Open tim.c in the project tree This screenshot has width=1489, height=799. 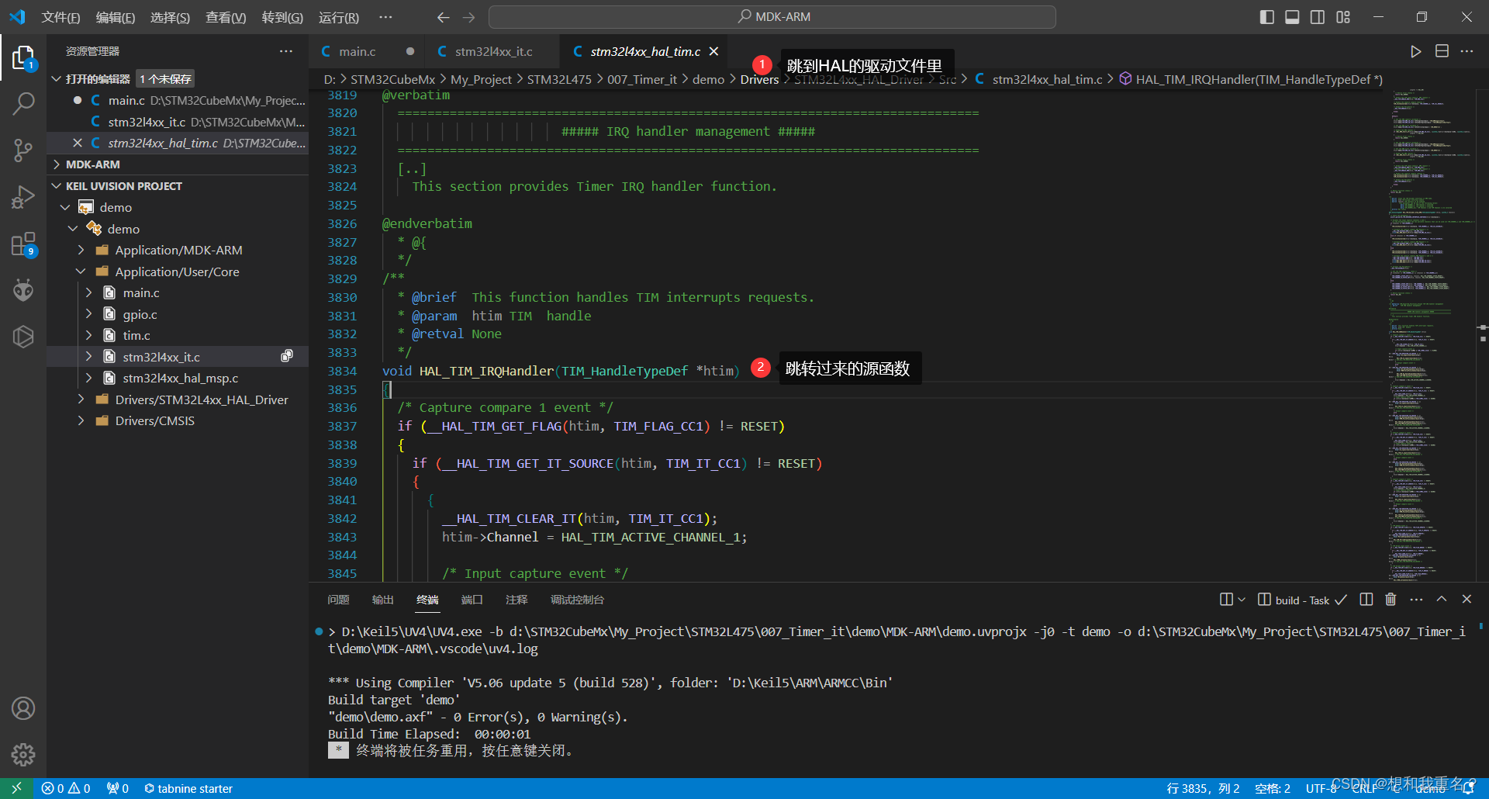136,335
